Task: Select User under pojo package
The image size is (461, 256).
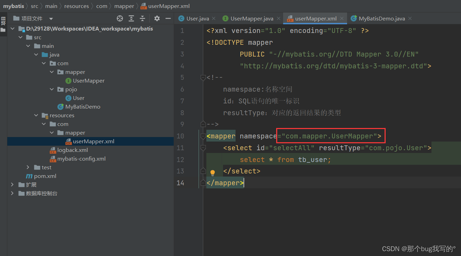Action: (x=79, y=98)
